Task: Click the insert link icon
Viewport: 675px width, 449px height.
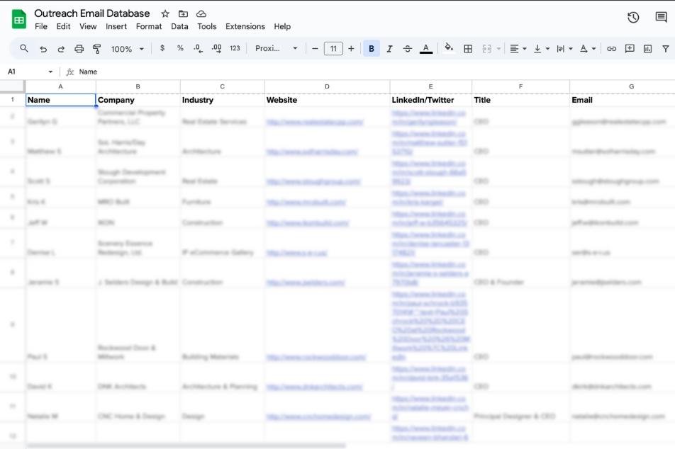Action: [611, 49]
